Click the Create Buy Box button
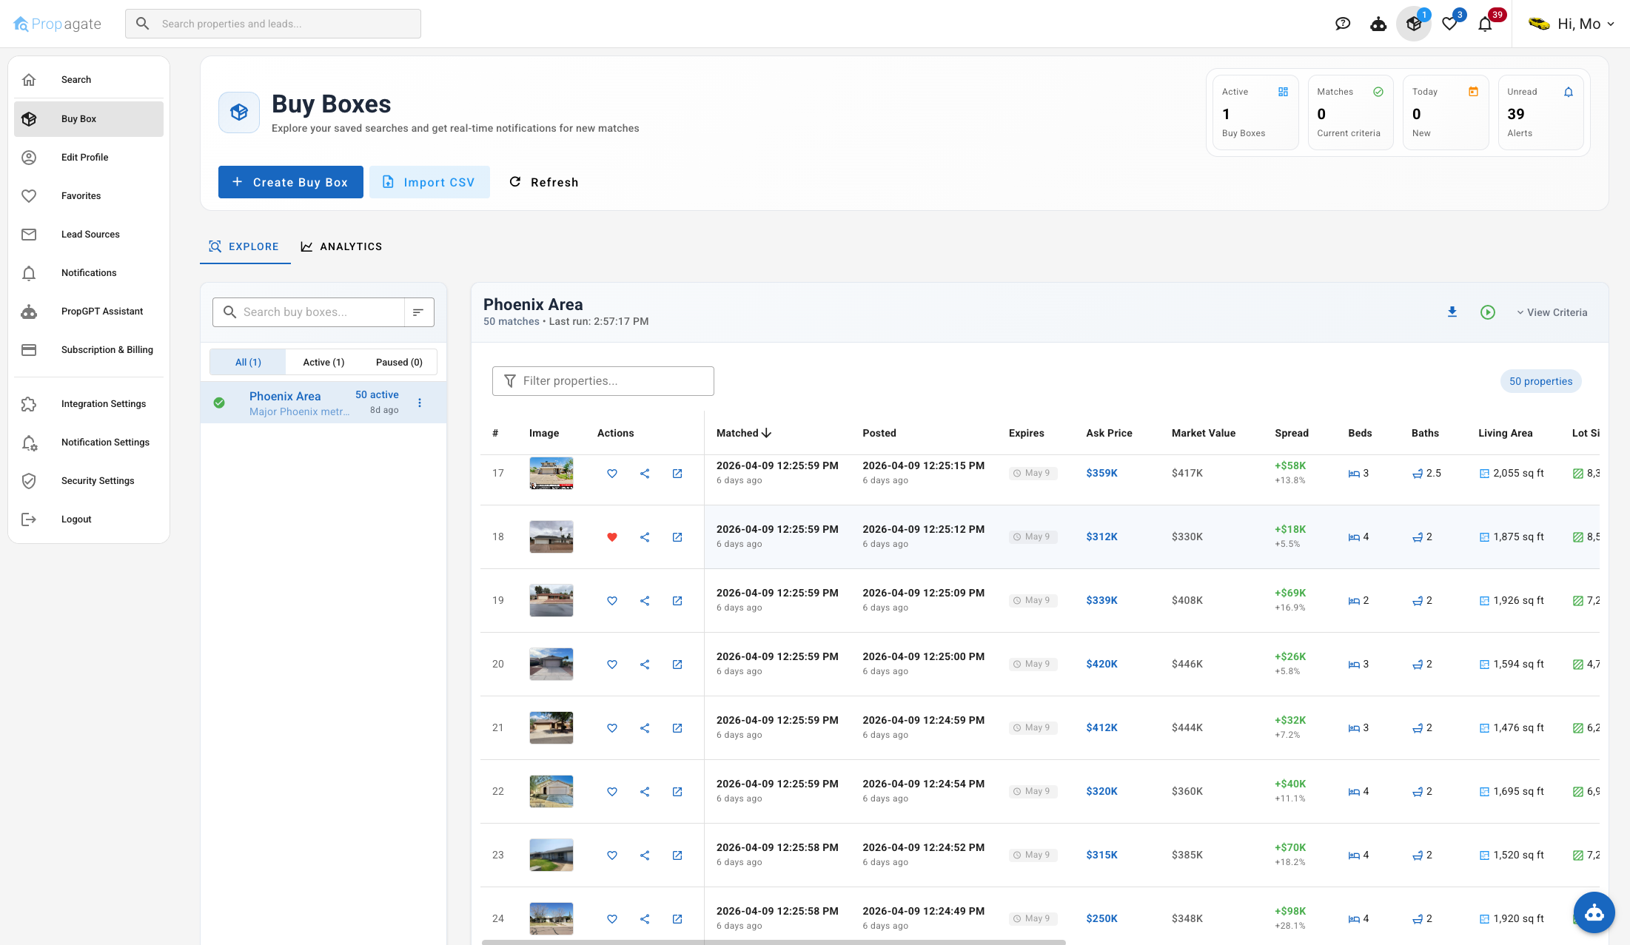This screenshot has height=945, width=1630. pos(290,181)
